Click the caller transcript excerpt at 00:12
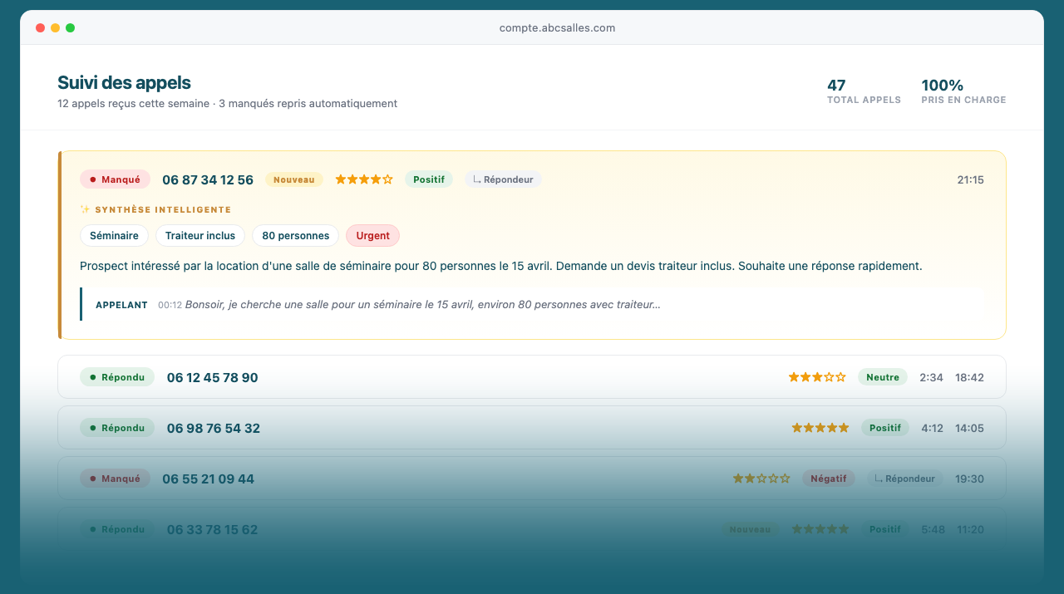The width and height of the screenshot is (1064, 594). coord(422,305)
